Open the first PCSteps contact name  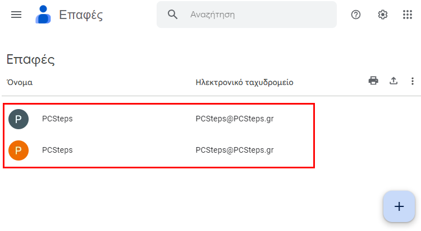pyautogui.click(x=57, y=119)
